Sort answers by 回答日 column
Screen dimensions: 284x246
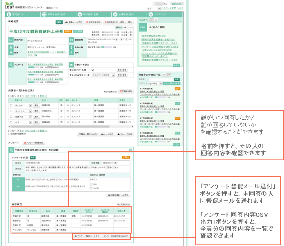pyautogui.click(x=121, y=211)
